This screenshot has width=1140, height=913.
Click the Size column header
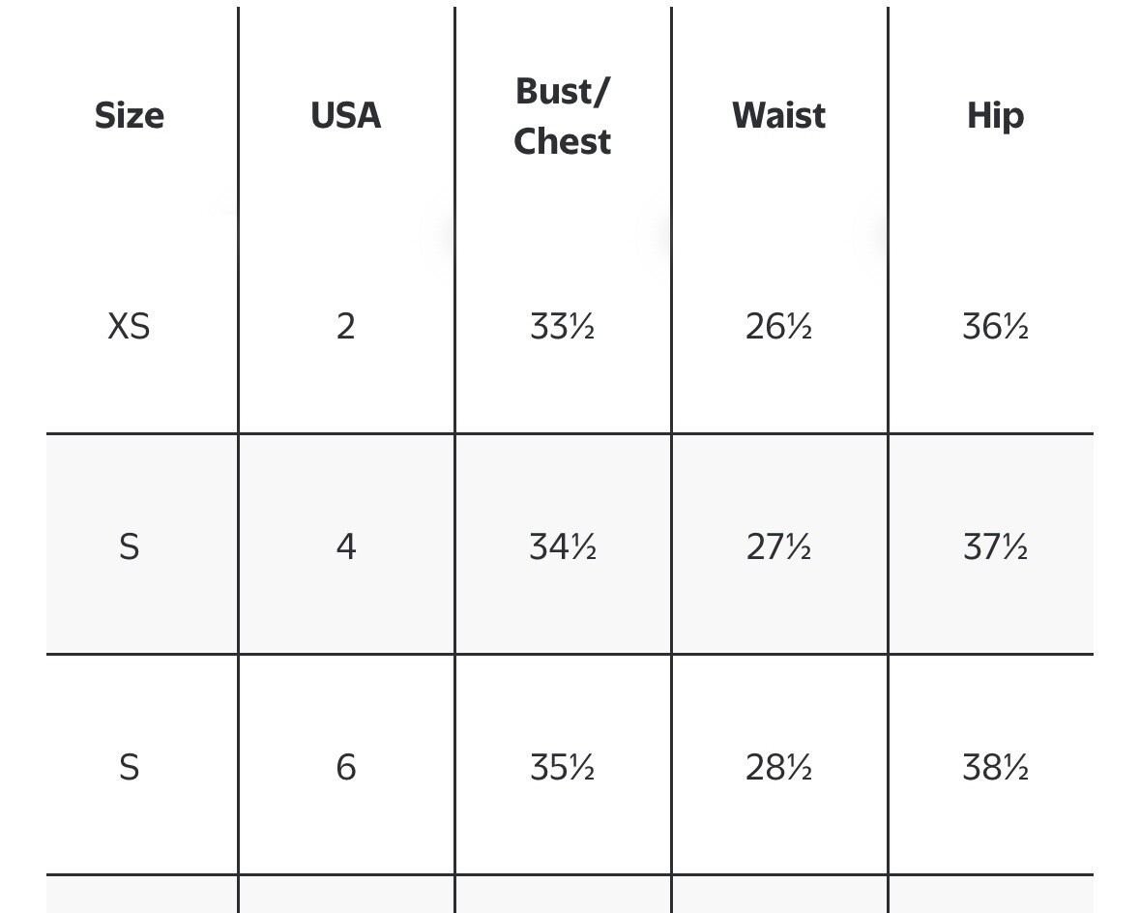click(130, 116)
